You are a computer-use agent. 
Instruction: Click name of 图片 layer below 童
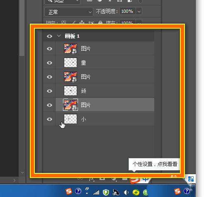click(86, 77)
